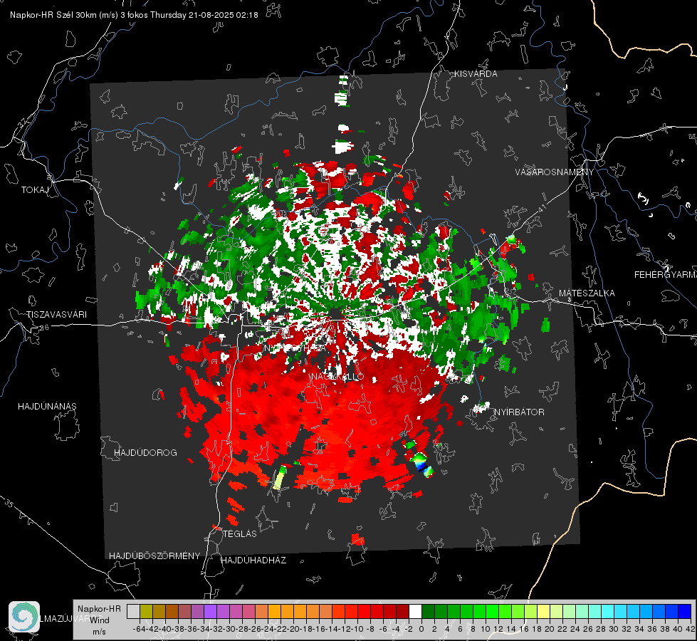Click the yellow-green elongated echo in the south
The height and width of the screenshot is (641, 697).
click(280, 478)
